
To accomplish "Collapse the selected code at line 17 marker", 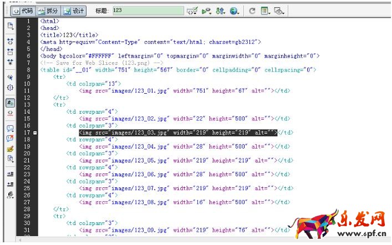I will (x=35, y=133).
